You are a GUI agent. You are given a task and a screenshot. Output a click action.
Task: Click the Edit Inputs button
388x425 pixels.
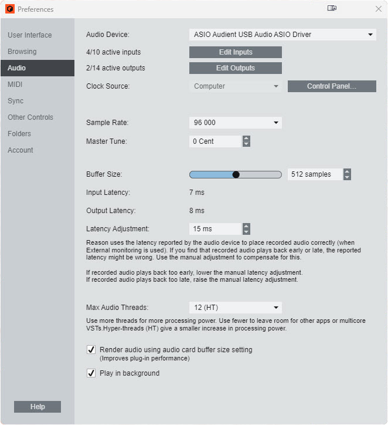point(235,52)
